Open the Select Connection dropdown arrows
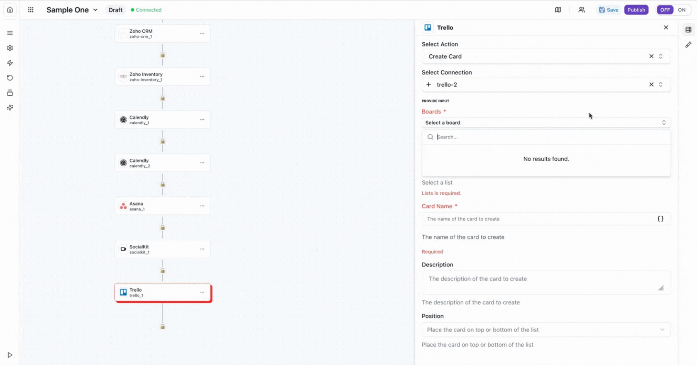Screen dimensions: 697x365 tap(660, 85)
